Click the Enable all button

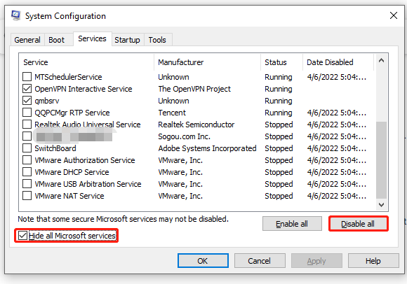292,224
